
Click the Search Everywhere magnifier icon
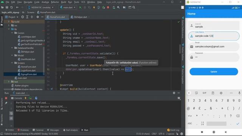(134, 8)
